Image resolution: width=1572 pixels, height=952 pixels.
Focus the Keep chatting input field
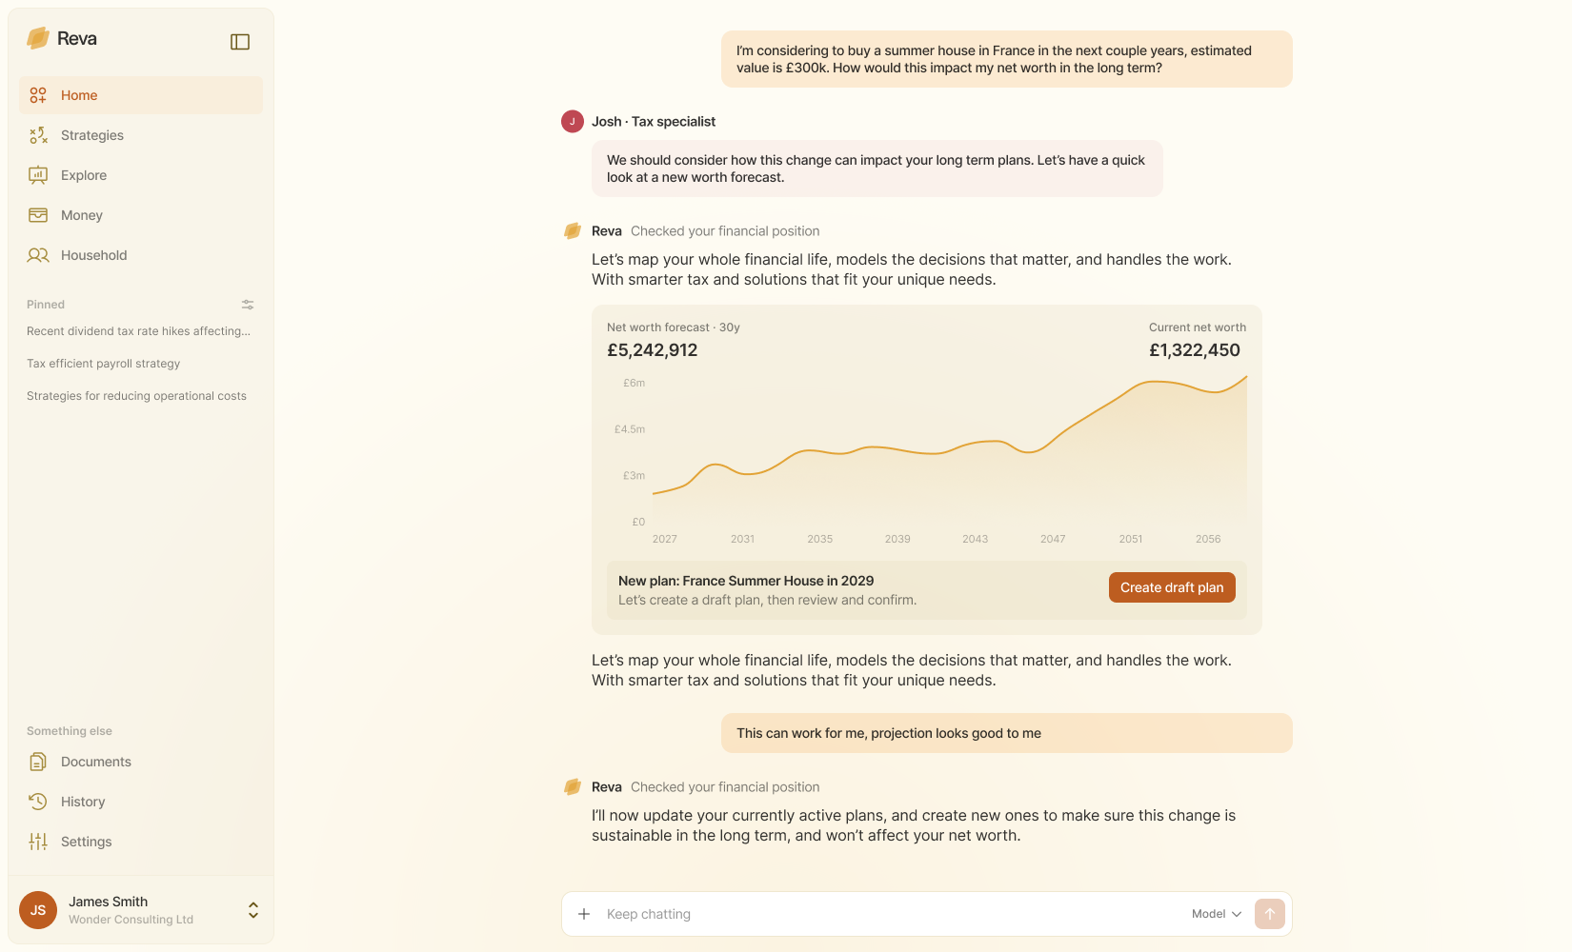(886, 914)
